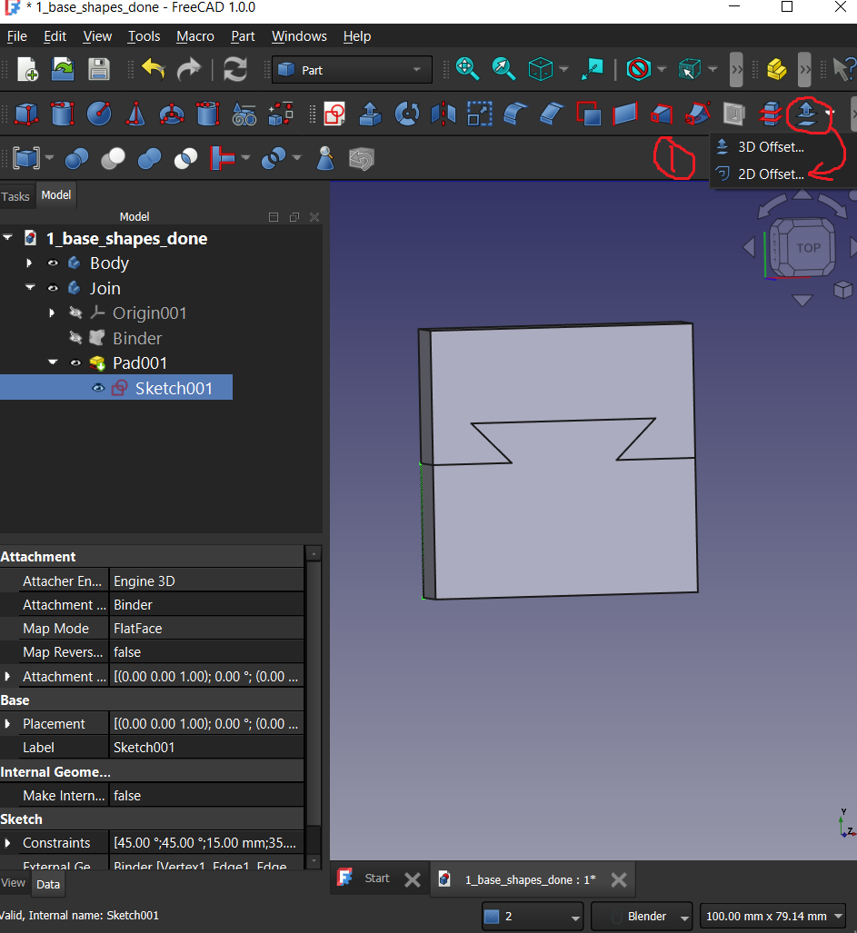The width and height of the screenshot is (857, 933).
Task: Click the Map Mode value FlatFace
Action: point(206,629)
